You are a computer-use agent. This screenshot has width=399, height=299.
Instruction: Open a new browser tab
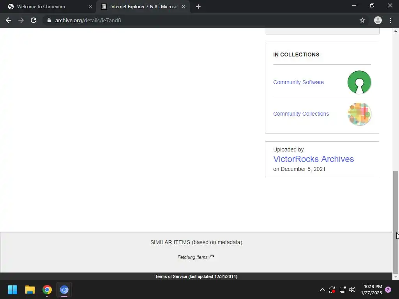point(198,7)
